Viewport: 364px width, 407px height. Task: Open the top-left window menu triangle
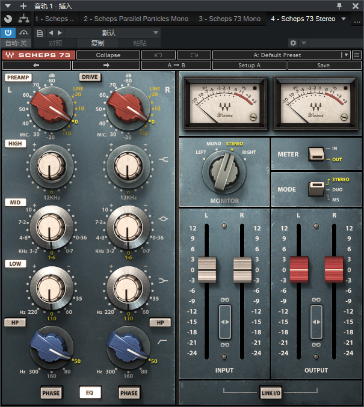[8, 5]
